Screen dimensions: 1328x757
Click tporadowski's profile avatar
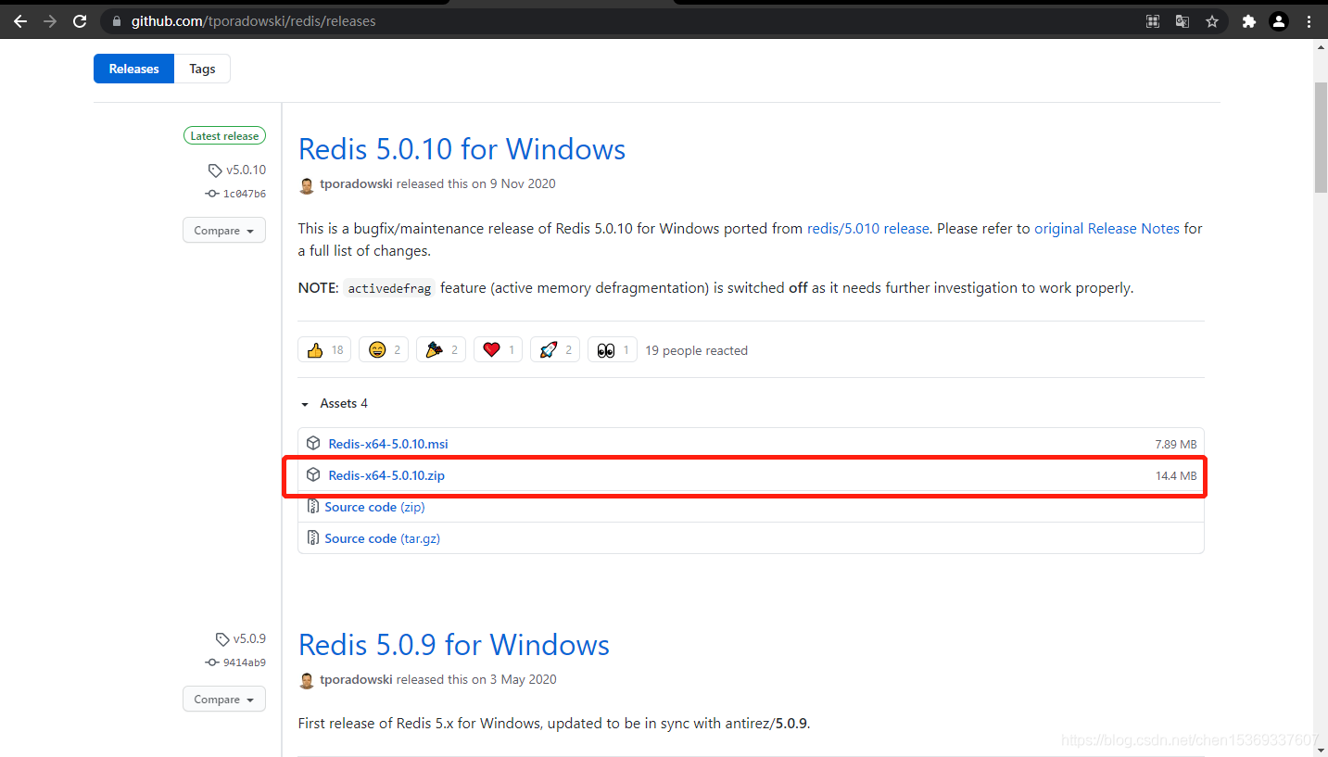click(306, 184)
